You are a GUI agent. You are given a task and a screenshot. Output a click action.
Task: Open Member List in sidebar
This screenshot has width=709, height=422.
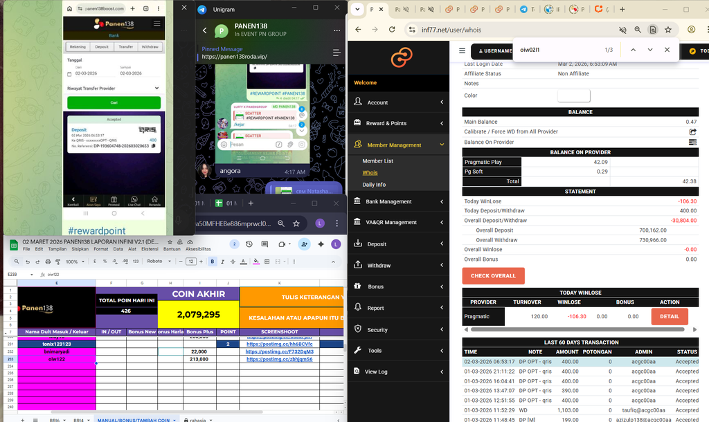pyautogui.click(x=377, y=161)
